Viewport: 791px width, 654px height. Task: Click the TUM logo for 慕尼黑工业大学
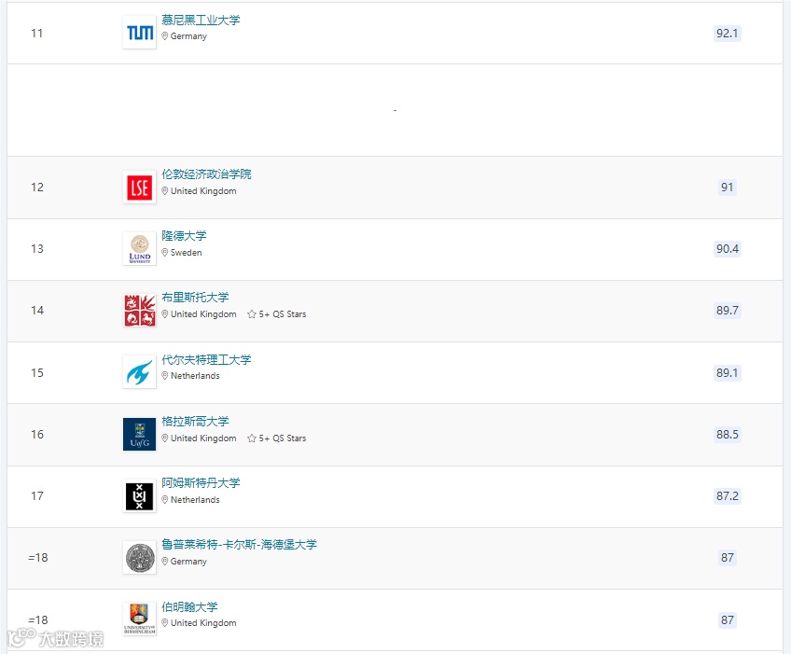139,32
